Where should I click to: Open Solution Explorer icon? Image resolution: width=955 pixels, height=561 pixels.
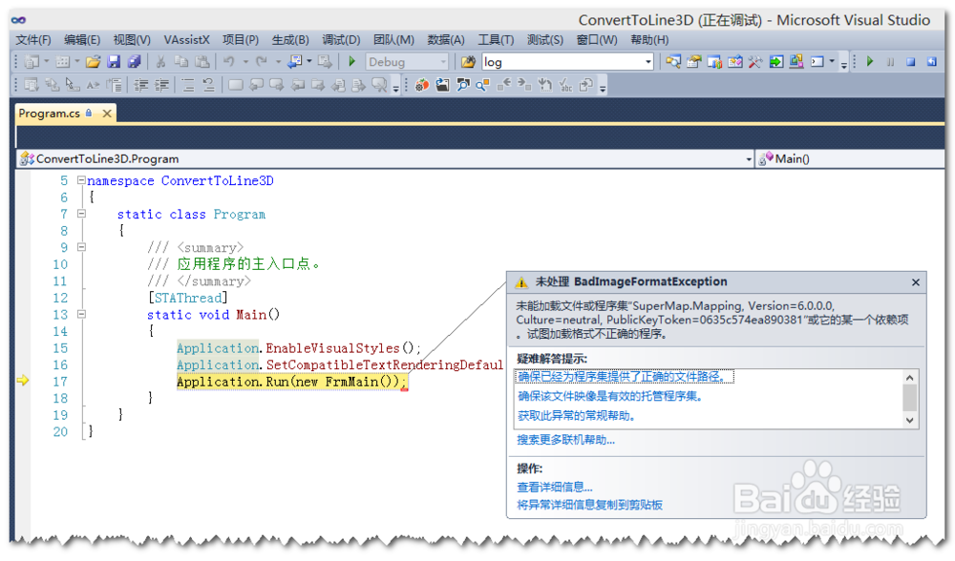[x=673, y=61]
